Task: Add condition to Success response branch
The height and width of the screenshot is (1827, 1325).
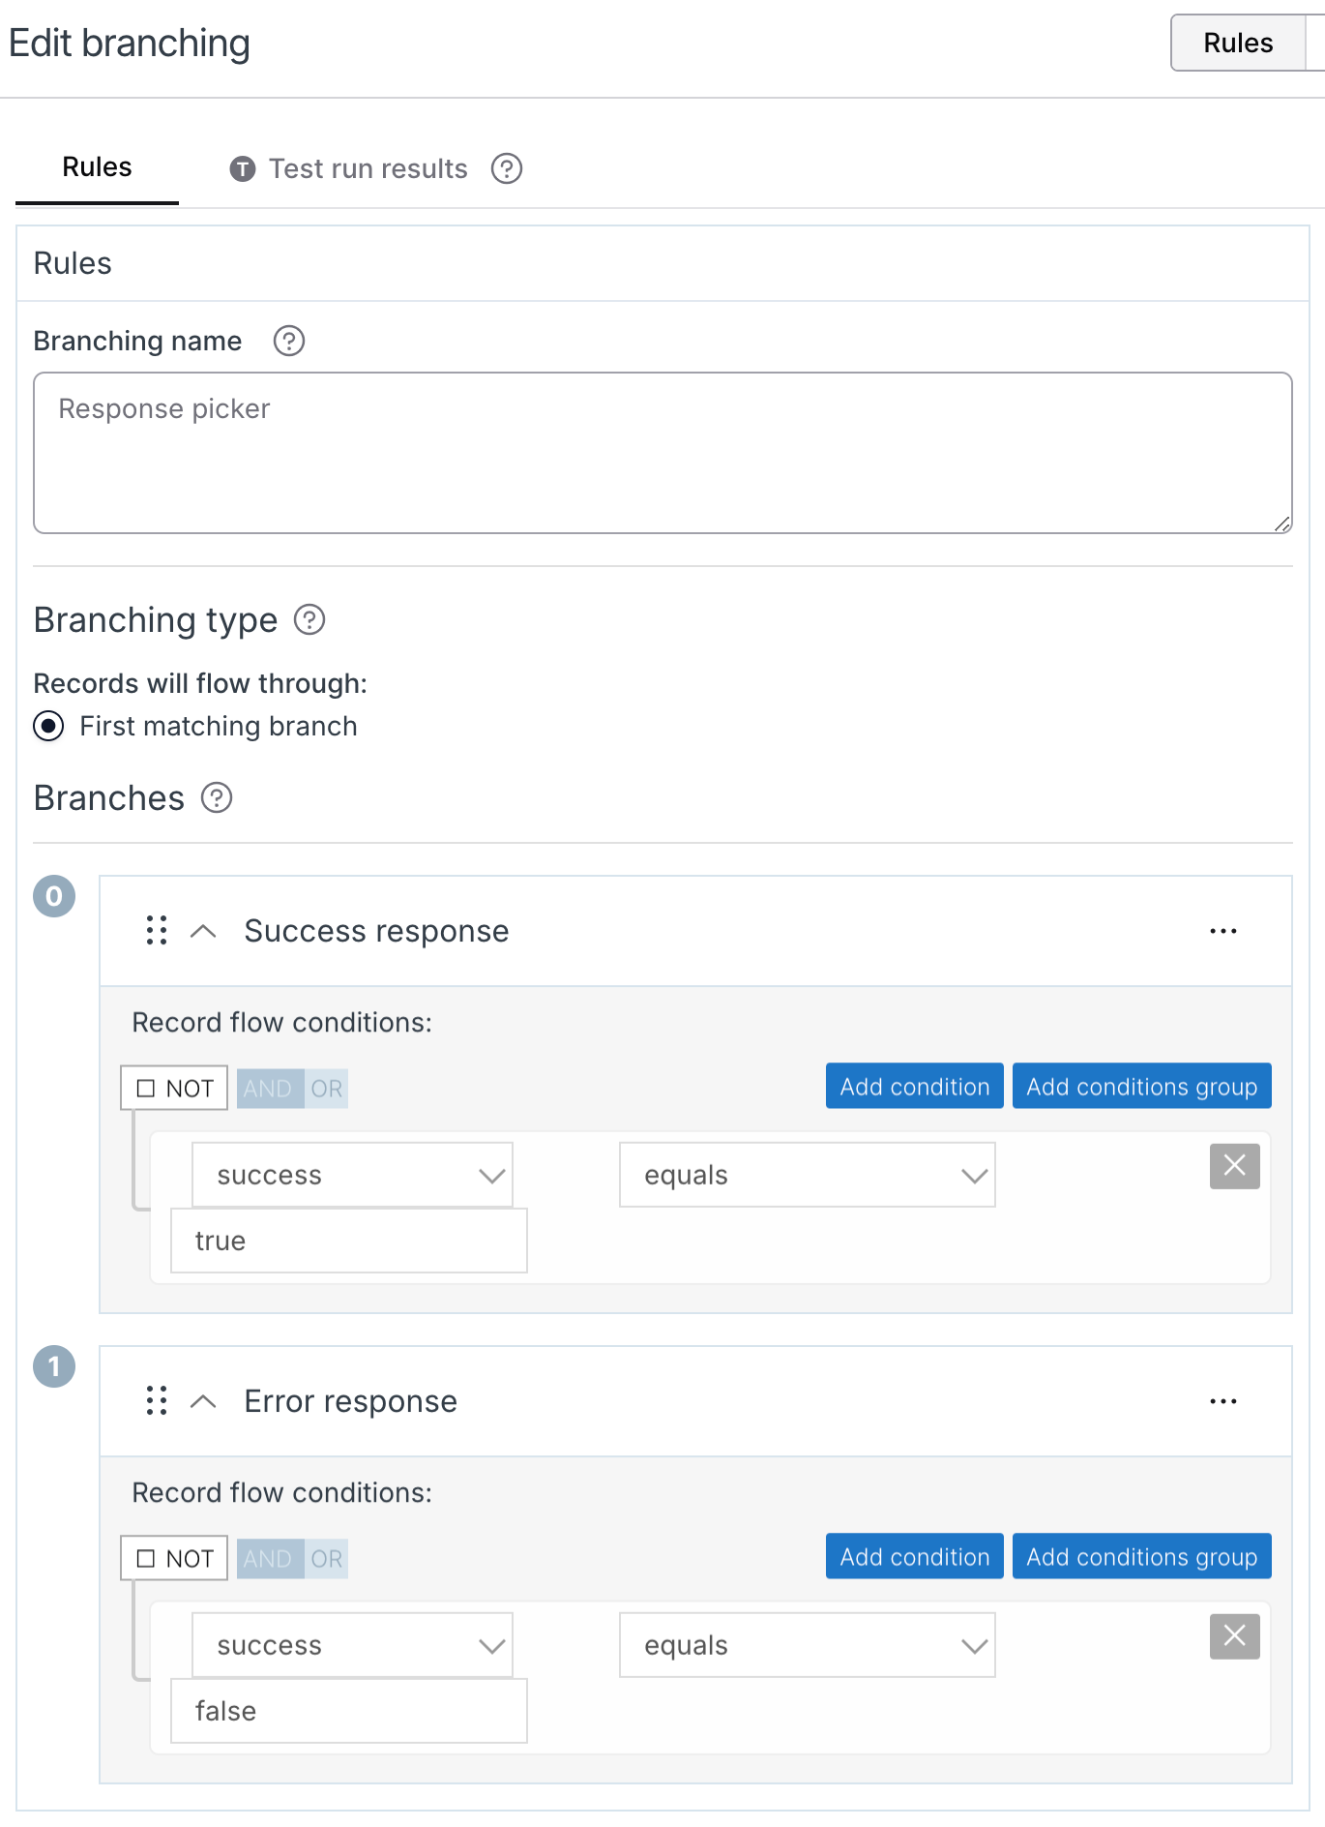Action: [x=915, y=1087]
